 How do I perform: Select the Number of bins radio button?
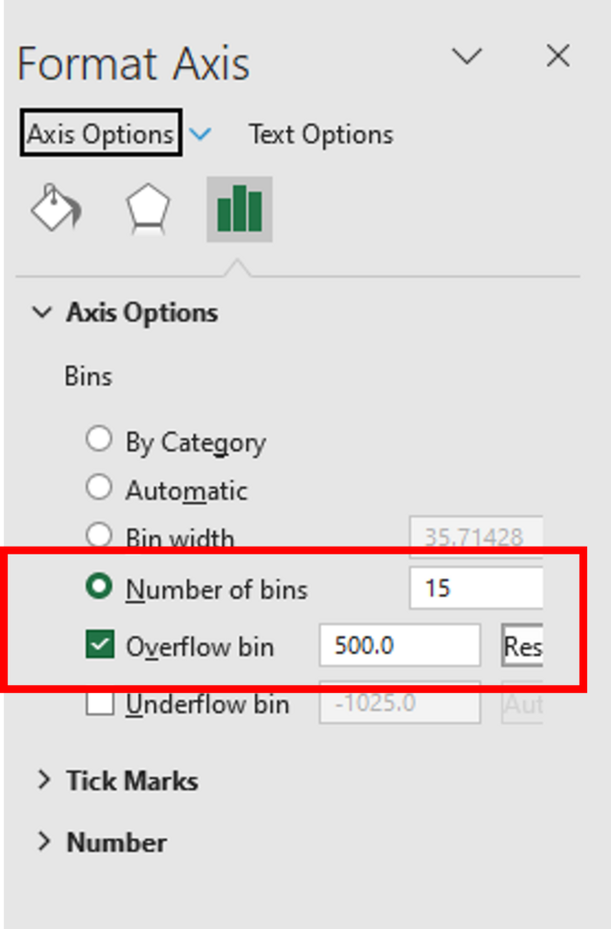(x=98, y=588)
